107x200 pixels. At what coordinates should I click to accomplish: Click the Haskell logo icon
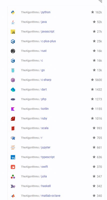click(13, 186)
